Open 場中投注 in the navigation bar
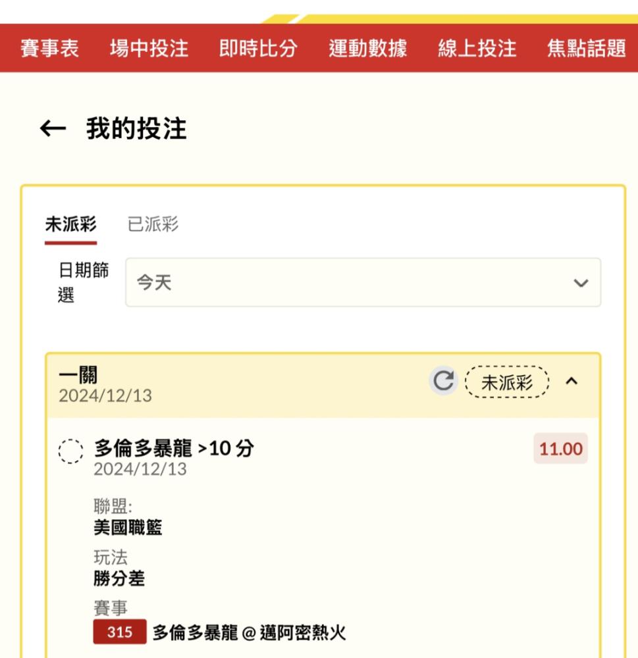 point(149,48)
